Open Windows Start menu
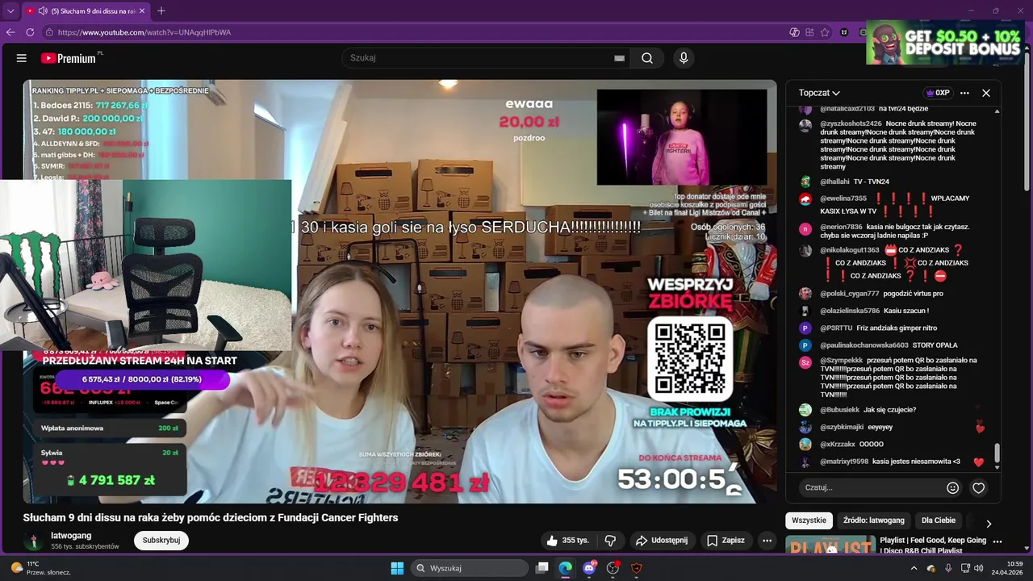Image resolution: width=1033 pixels, height=581 pixels. click(x=397, y=568)
